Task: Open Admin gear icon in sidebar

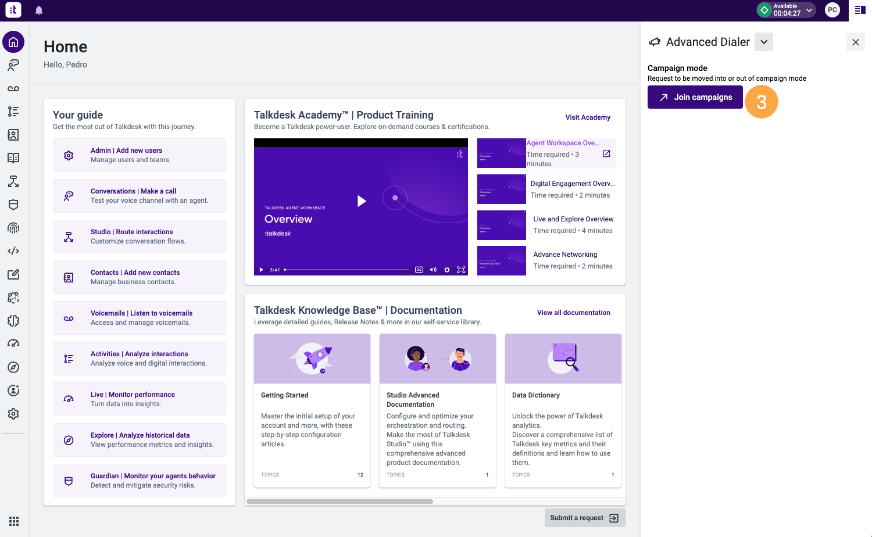Action: [x=13, y=414]
